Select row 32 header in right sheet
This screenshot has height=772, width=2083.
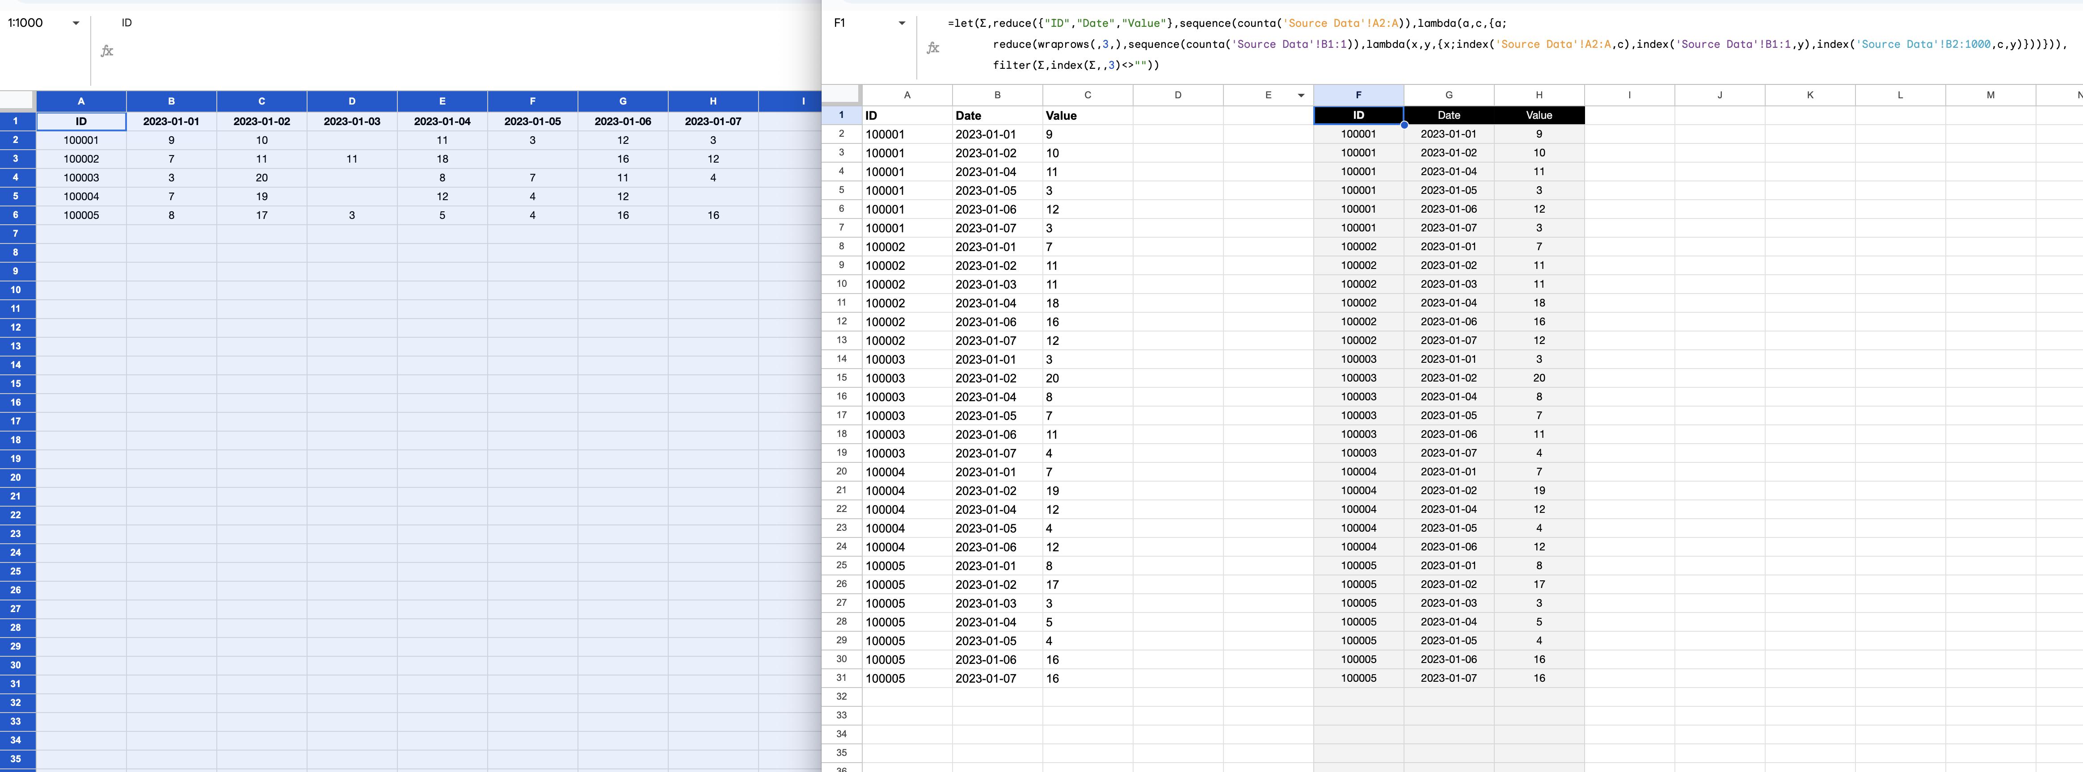[841, 696]
